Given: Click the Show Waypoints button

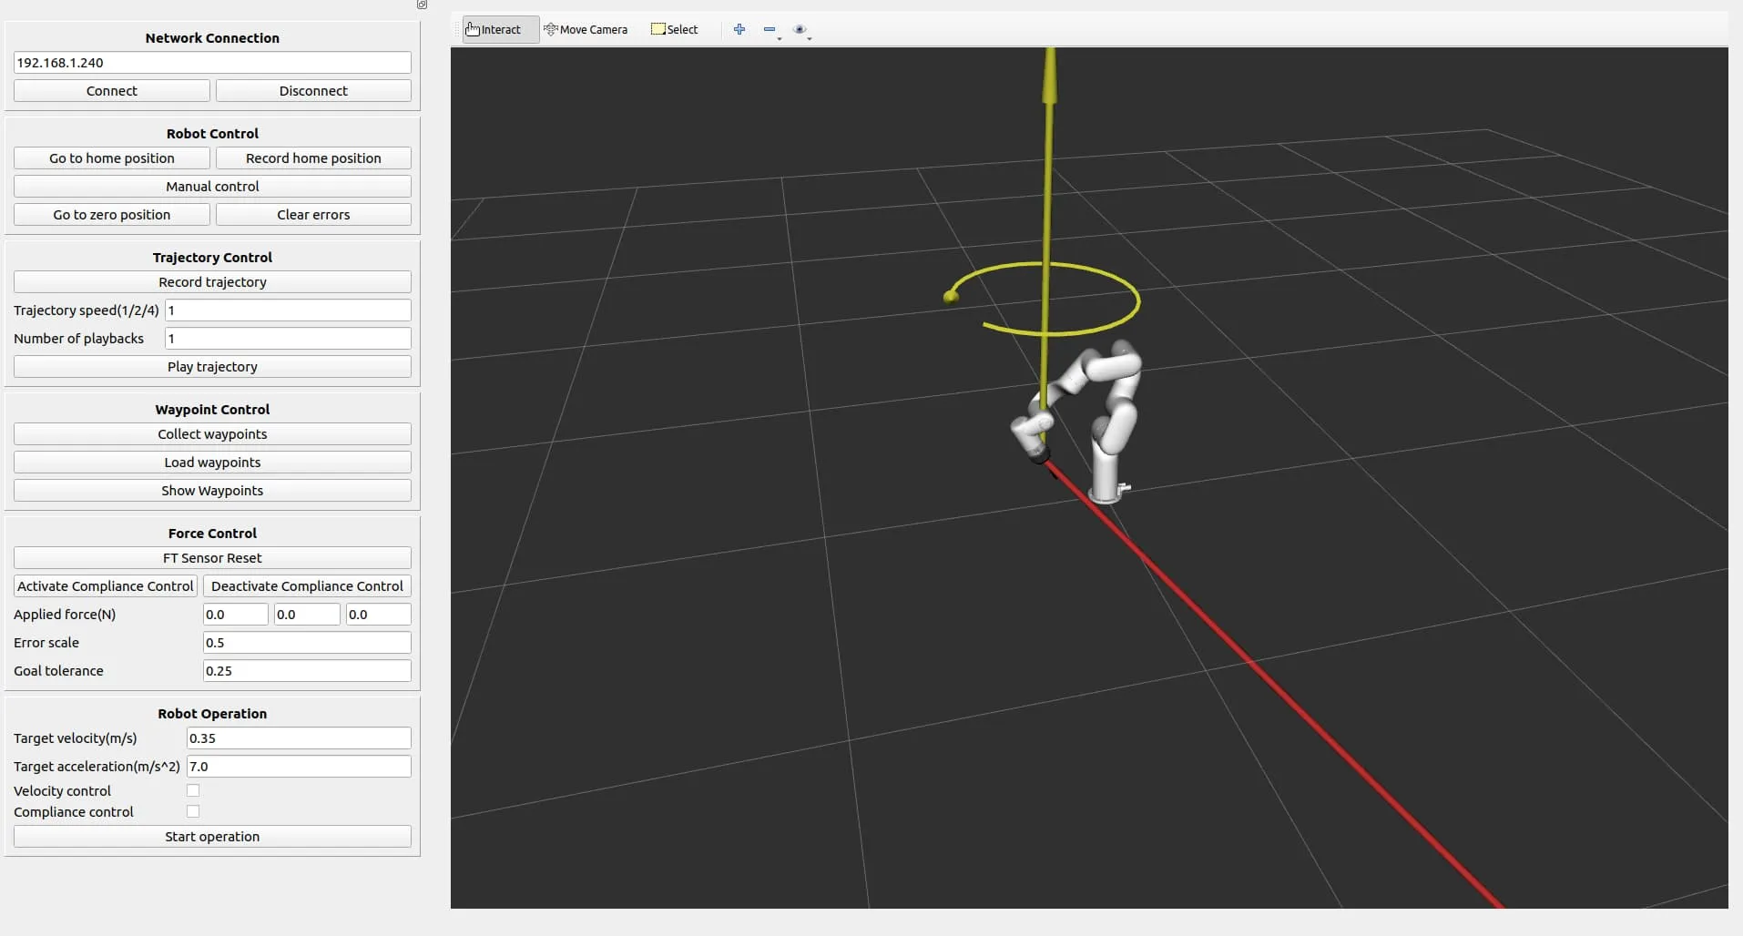Looking at the screenshot, I should (212, 491).
